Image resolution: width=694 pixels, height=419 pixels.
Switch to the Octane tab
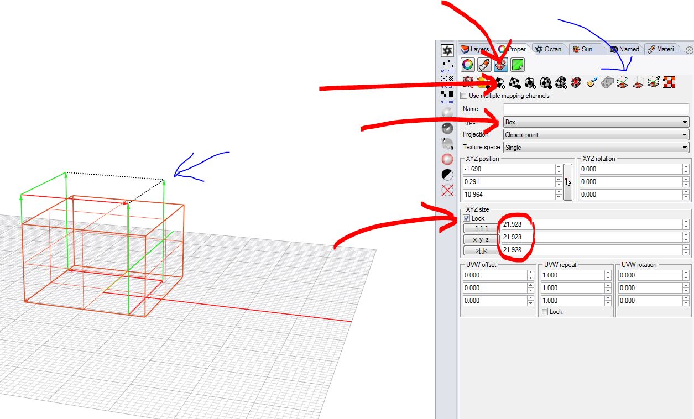click(550, 49)
